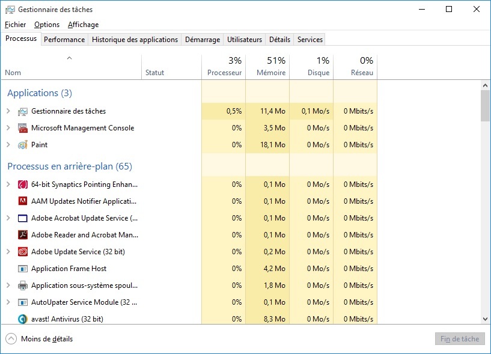
Task: Open the Fichier menu
Action: coord(16,25)
